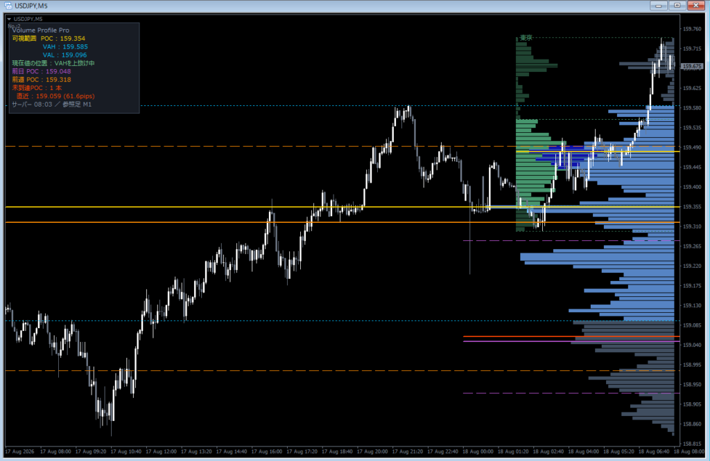The height and width of the screenshot is (461, 710).
Task: Click price scale label 159.040
Action: click(x=692, y=345)
